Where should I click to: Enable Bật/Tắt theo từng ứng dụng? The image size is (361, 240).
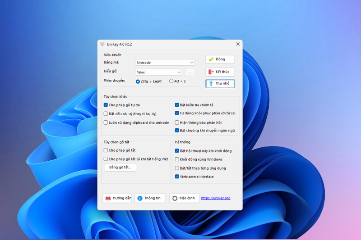pos(177,168)
